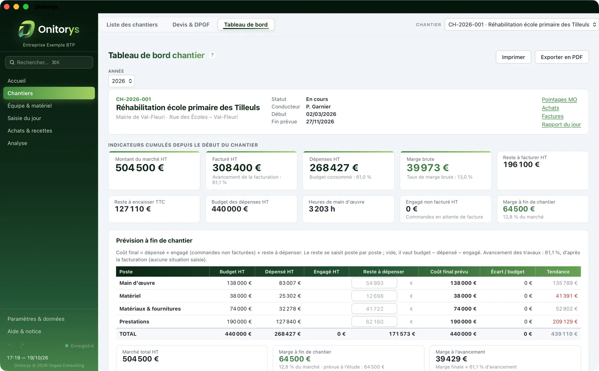
Task: Select the Tableau de bord tab
Action: [x=246, y=25]
